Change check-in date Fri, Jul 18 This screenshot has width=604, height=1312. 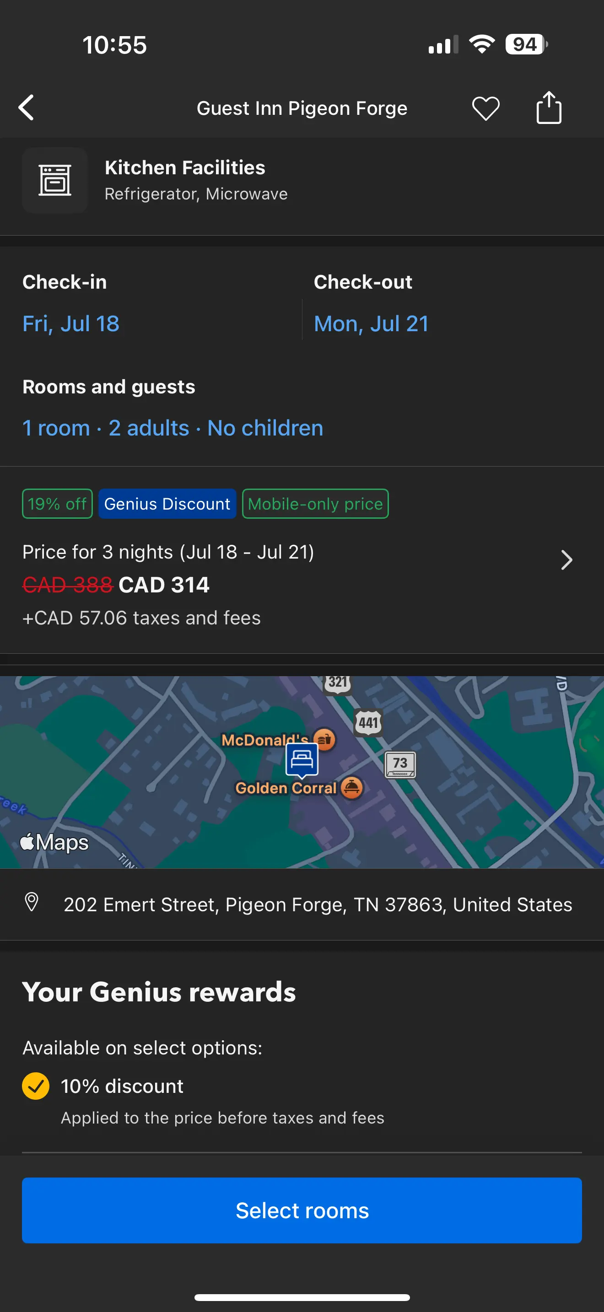click(x=71, y=323)
